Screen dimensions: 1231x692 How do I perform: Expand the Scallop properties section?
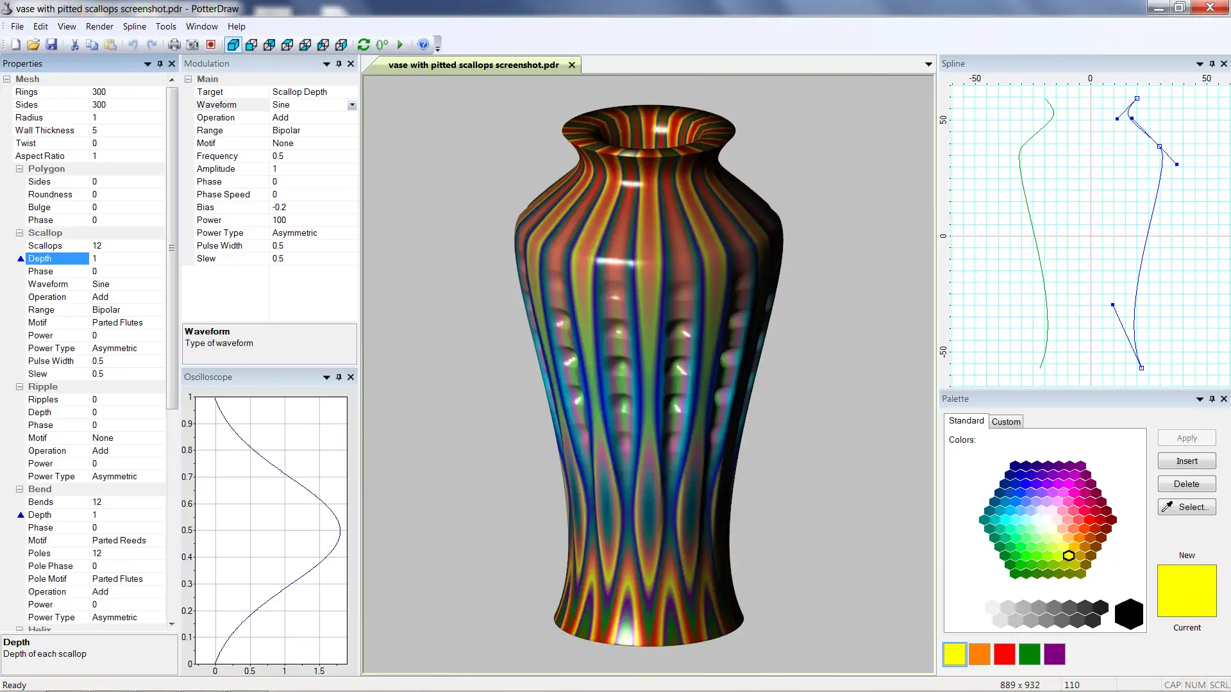coord(19,233)
